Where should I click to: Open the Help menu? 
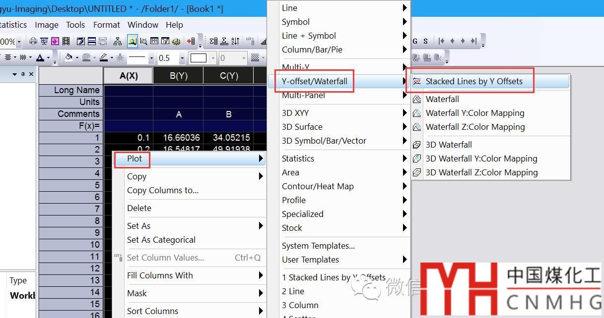pyautogui.click(x=174, y=25)
